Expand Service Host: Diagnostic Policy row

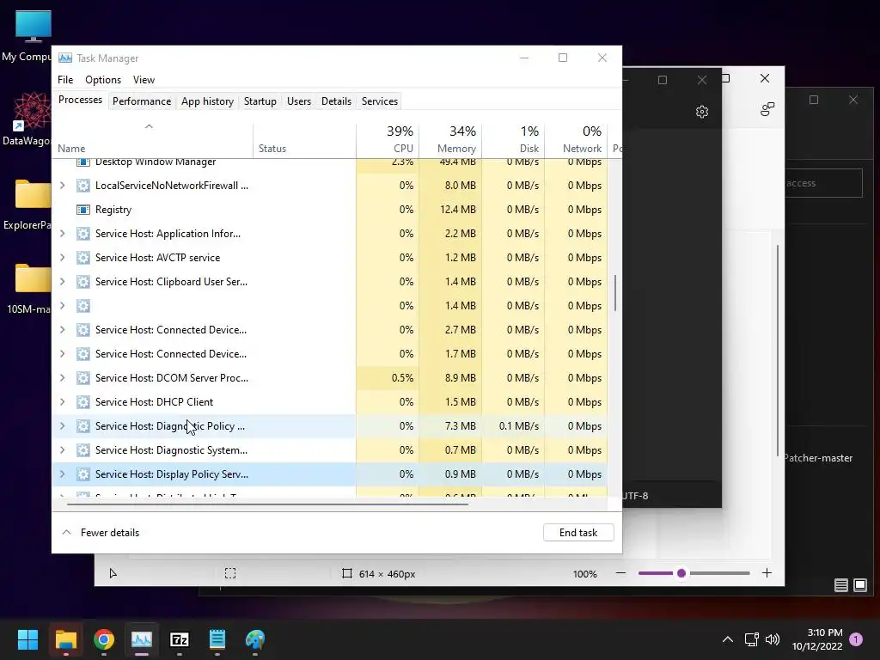62,426
